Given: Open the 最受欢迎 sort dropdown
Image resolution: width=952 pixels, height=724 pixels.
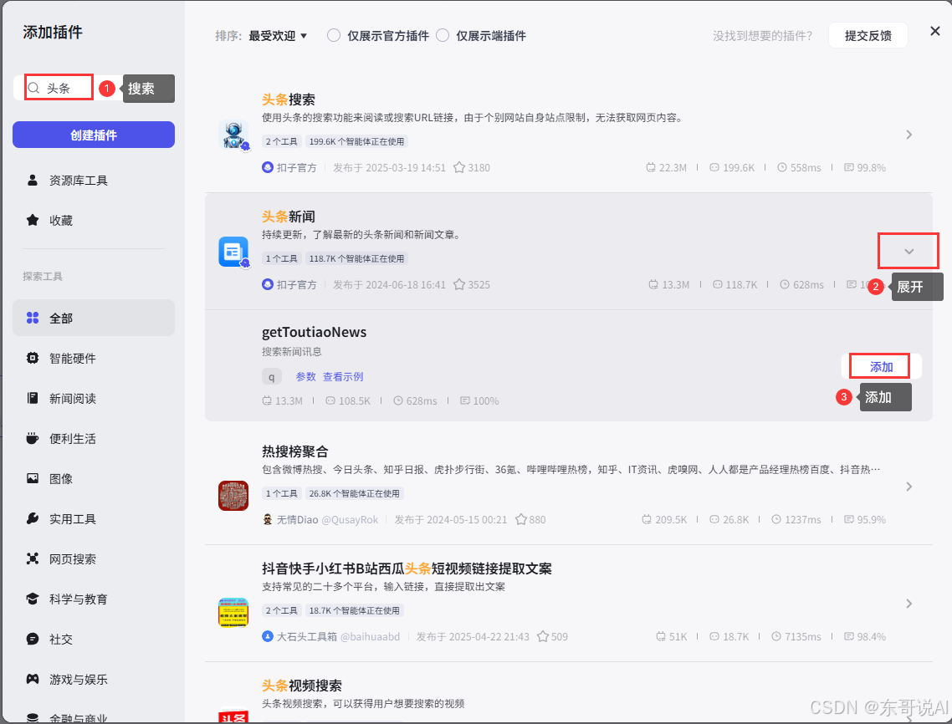Looking at the screenshot, I should tap(278, 36).
